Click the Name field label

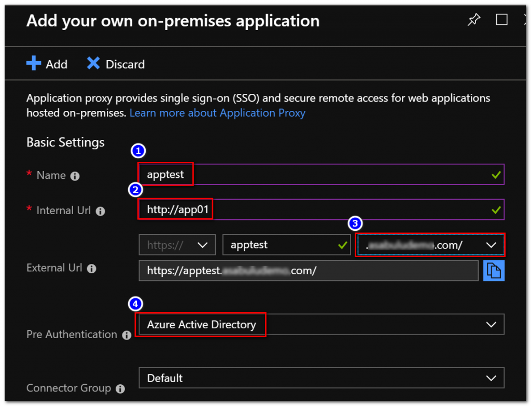[x=51, y=175]
